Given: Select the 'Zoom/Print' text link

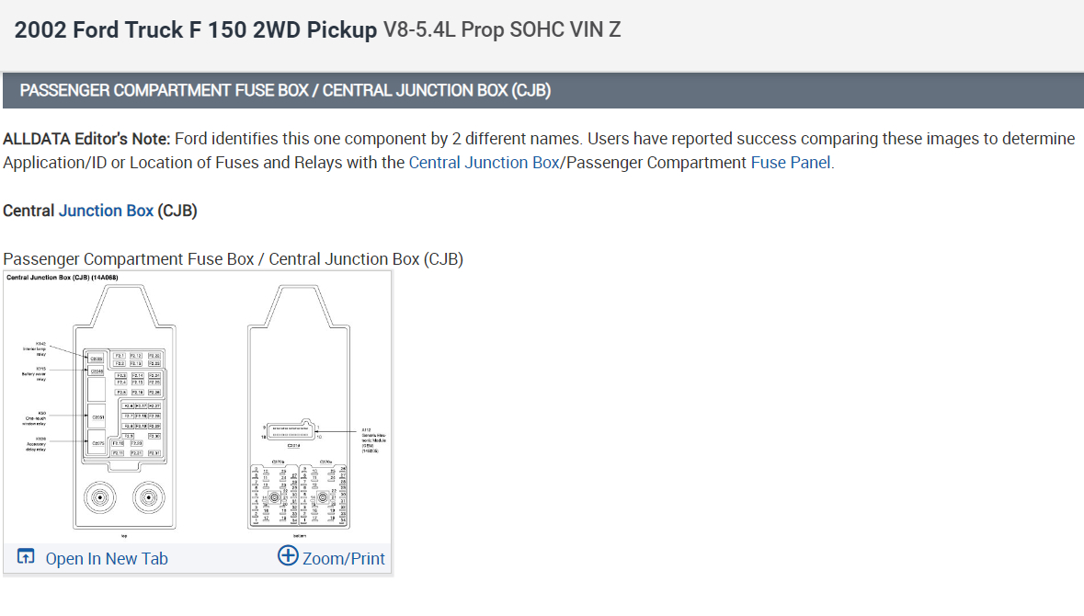Looking at the screenshot, I should point(344,558).
